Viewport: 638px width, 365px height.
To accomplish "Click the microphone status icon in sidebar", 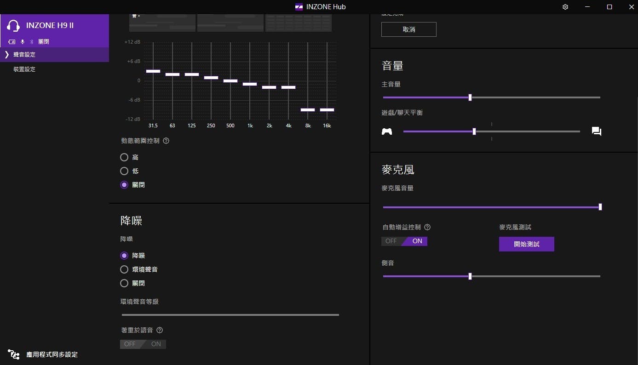I will (x=23, y=42).
